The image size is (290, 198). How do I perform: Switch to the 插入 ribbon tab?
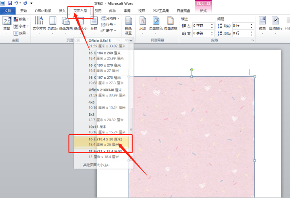[x=62, y=10]
